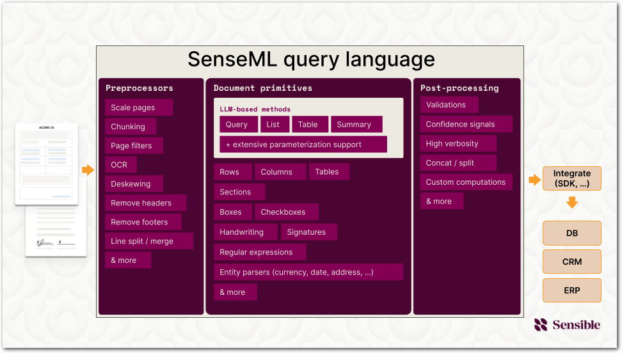Click the Sections primitive box

click(239, 192)
